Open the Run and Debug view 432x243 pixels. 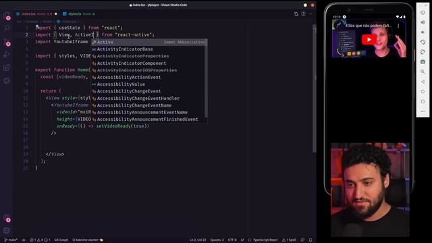click(7, 55)
